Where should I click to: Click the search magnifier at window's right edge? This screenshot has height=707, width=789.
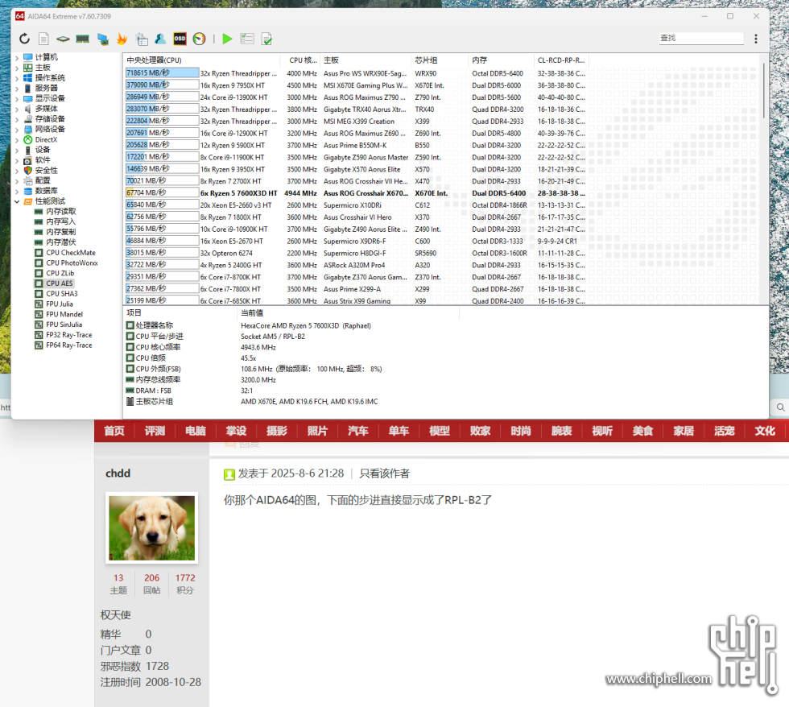pos(780,407)
